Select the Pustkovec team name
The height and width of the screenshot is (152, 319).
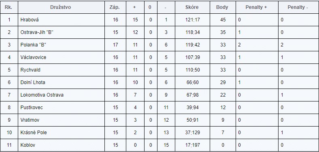[32, 107]
